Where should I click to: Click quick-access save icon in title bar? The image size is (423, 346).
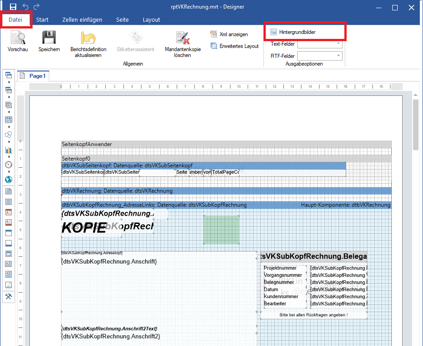(x=13, y=7)
